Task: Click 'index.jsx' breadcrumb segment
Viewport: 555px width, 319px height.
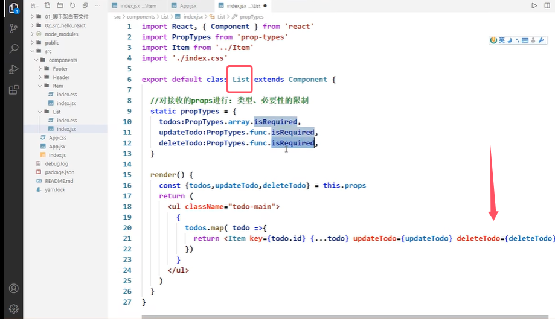Action: tap(193, 17)
